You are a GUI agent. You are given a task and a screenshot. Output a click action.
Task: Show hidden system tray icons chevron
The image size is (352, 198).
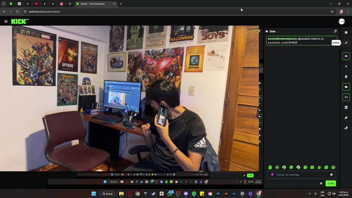pyautogui.click(x=309, y=194)
